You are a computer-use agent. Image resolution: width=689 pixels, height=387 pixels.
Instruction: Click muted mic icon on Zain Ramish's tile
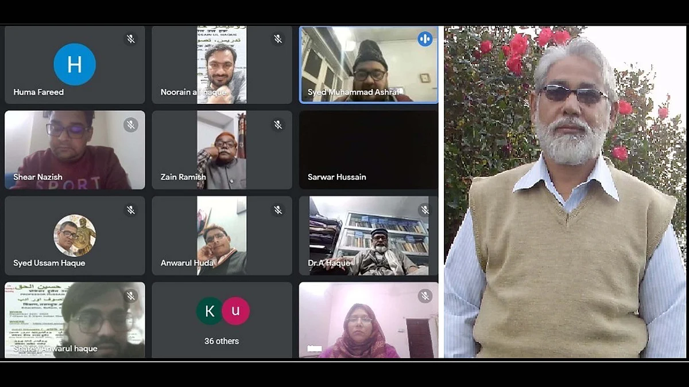click(x=278, y=124)
